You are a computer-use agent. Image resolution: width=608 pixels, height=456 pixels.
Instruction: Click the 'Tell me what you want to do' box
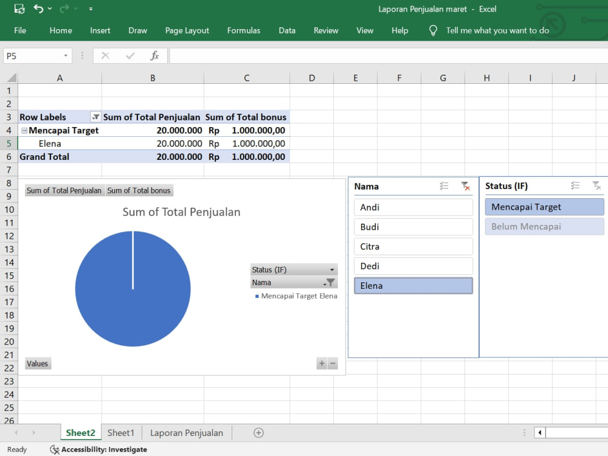click(x=497, y=30)
